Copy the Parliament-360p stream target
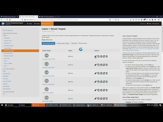Image resolution: width=163 pixels, height=122 pixels. (98, 73)
